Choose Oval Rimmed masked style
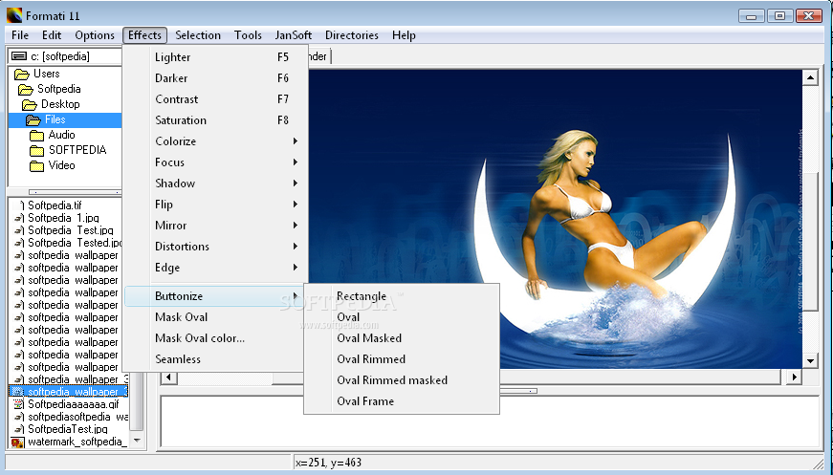 point(402,380)
